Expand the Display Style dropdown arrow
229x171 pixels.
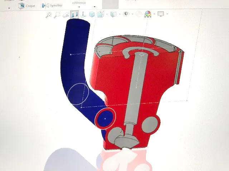pos(120,14)
